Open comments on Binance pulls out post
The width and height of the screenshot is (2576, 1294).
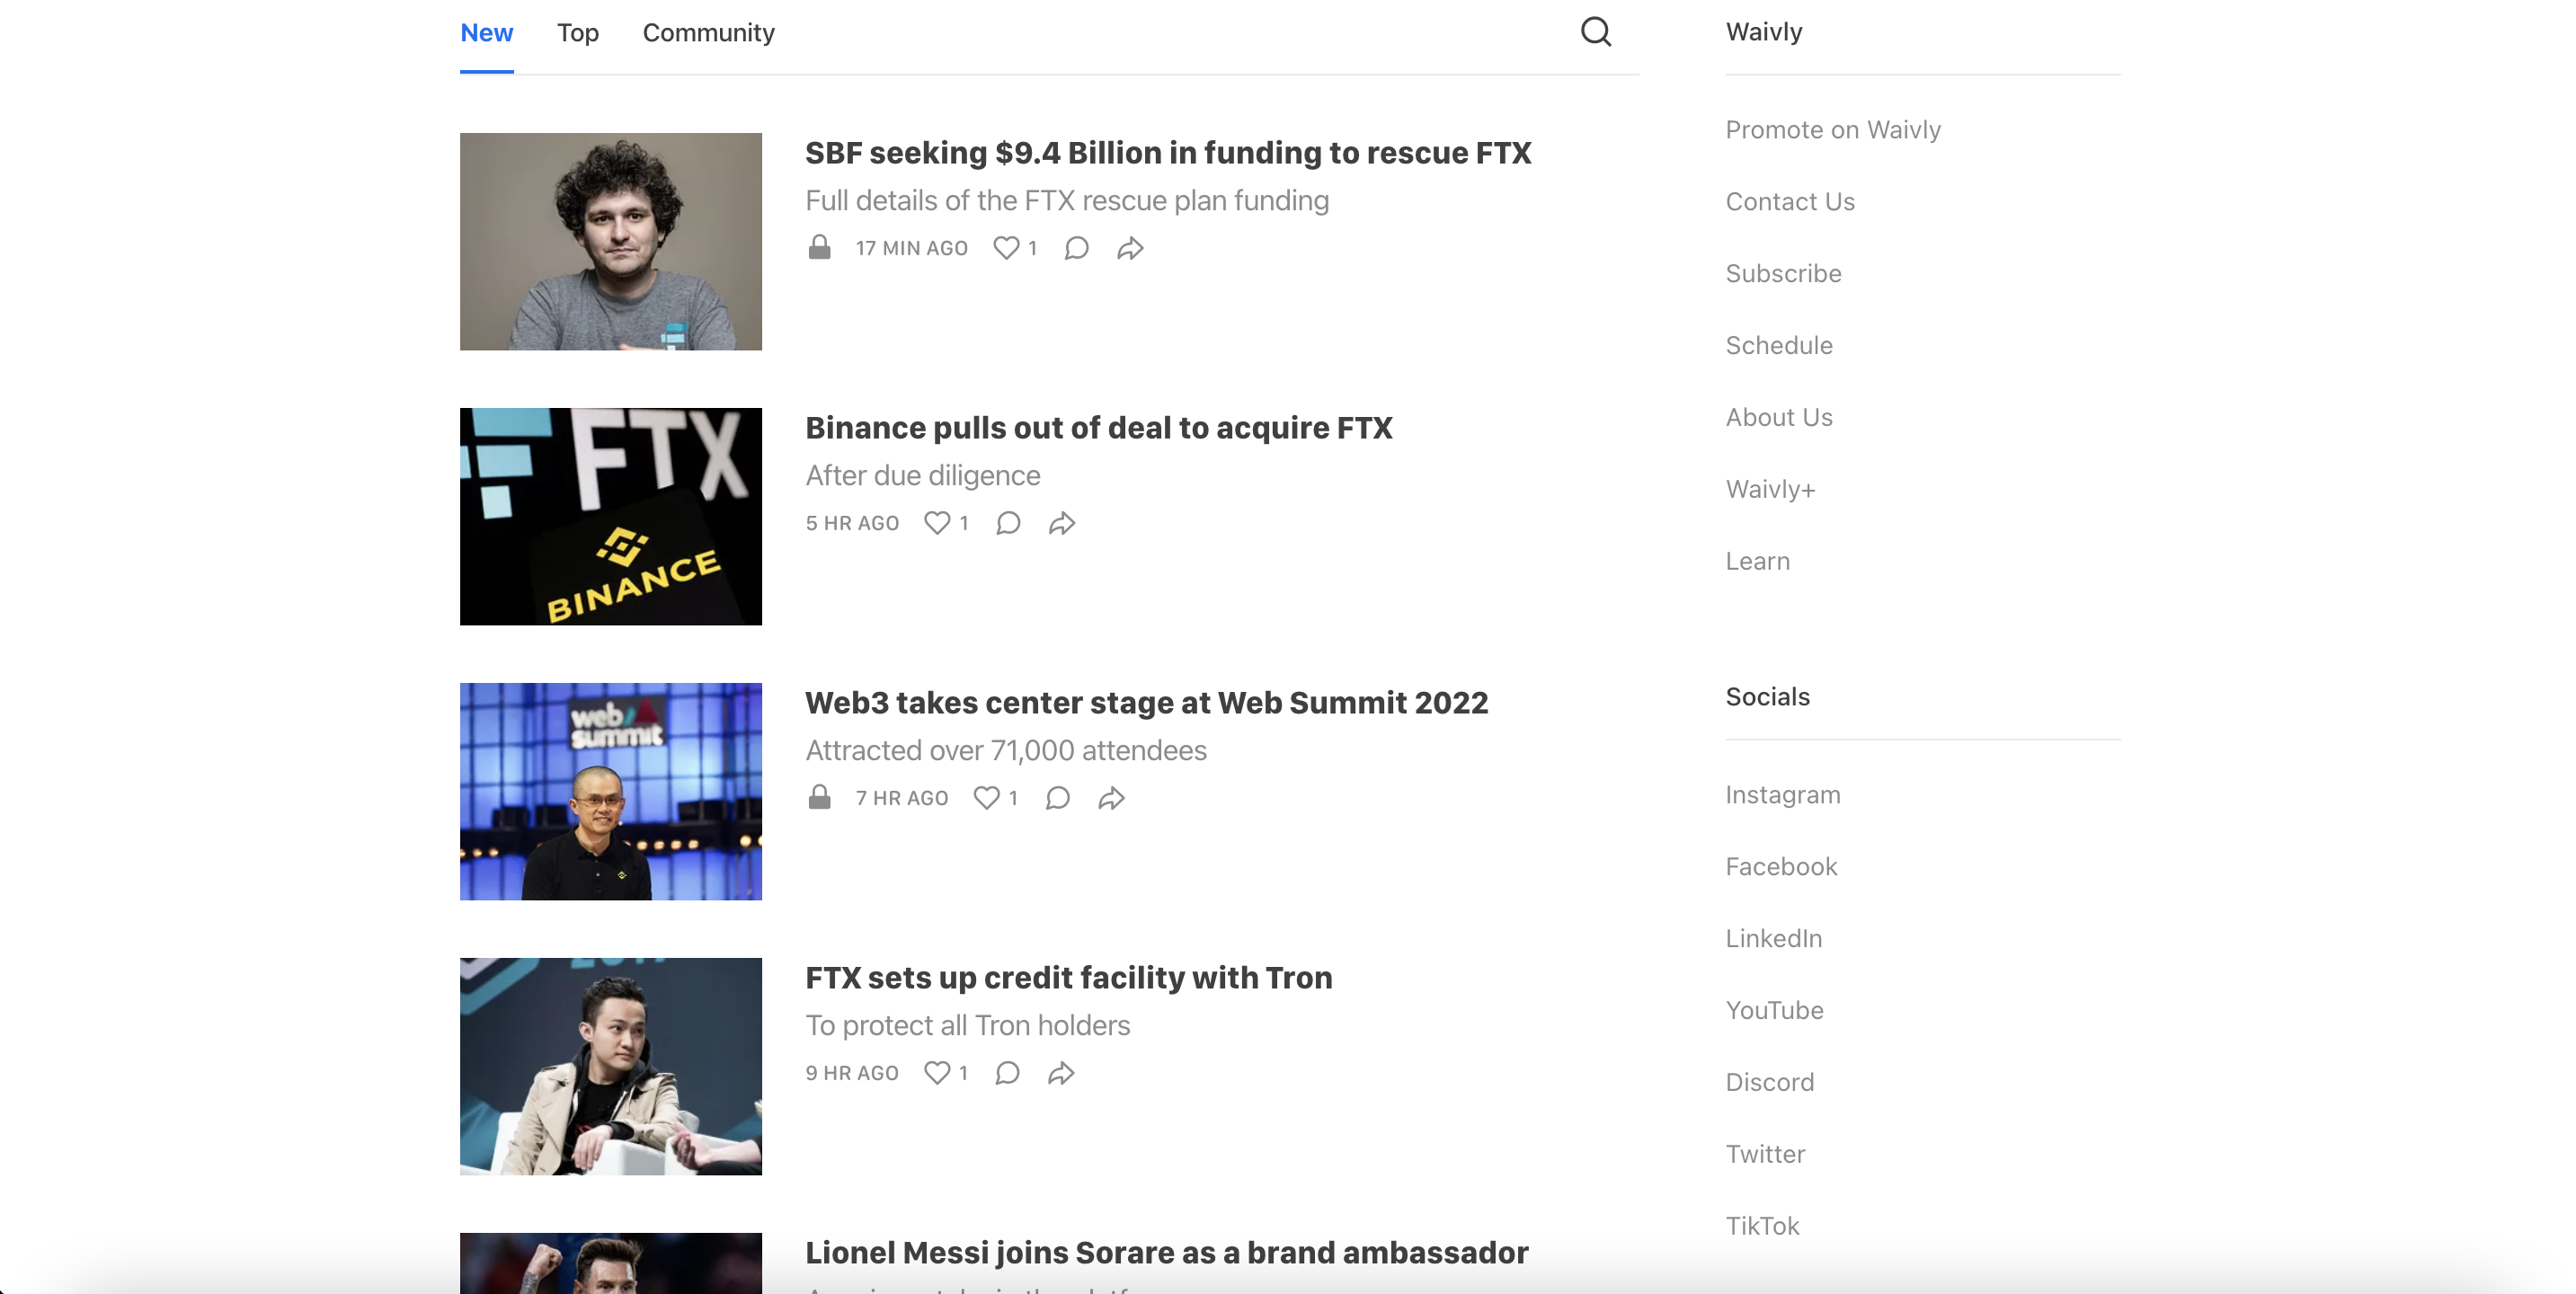[x=1008, y=523]
